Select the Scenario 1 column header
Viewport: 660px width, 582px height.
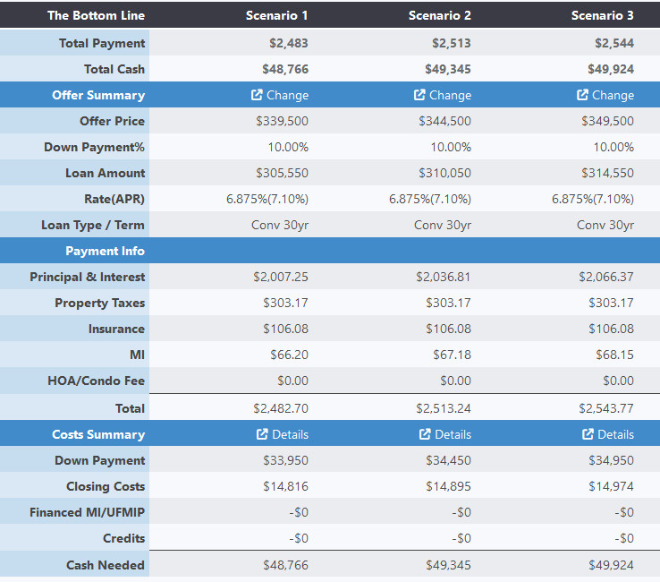pos(277,15)
